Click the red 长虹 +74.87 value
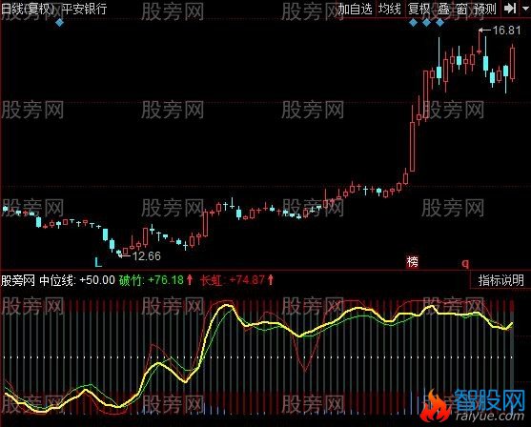 (x=233, y=280)
